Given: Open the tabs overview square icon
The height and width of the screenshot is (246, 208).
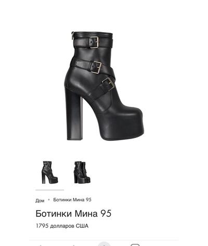Looking at the screenshot, I should click(x=135, y=245).
